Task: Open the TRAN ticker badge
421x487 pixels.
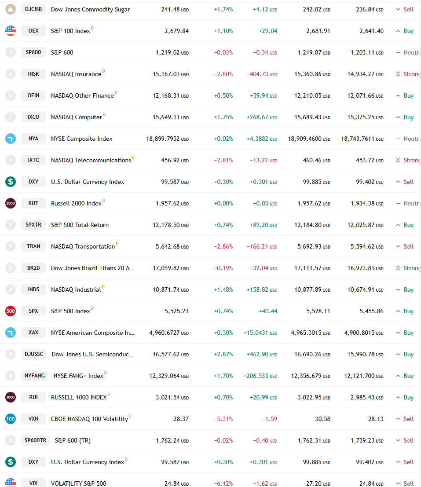Action: pos(33,246)
